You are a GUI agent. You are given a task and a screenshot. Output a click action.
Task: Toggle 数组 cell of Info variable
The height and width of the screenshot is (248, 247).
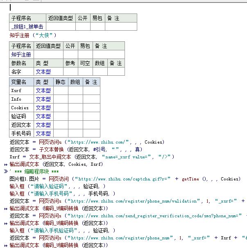click(75, 99)
